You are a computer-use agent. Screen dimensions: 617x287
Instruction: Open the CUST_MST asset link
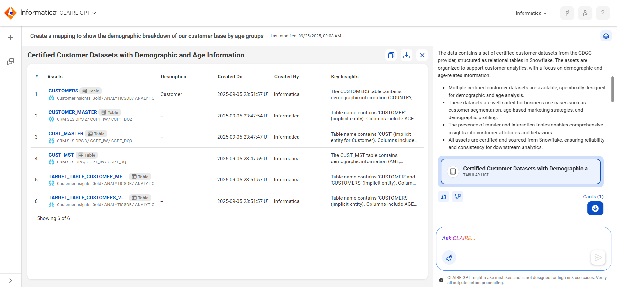point(61,155)
